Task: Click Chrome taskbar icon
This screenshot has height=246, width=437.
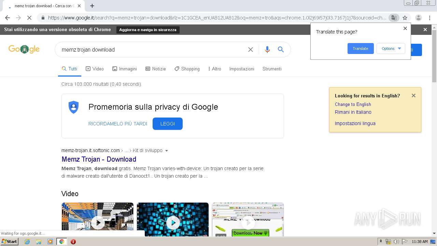Action: click(61, 242)
